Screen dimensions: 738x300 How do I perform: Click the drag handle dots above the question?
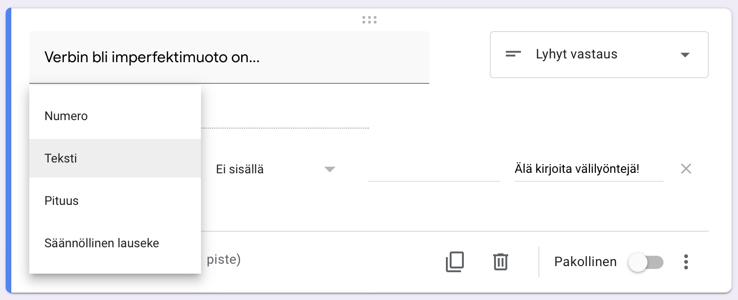click(x=369, y=20)
